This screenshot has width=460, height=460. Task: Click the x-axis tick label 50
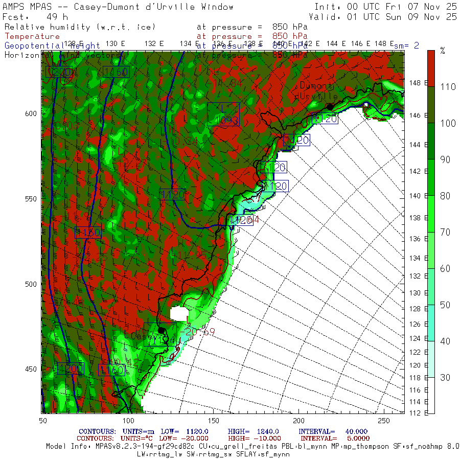pyautogui.click(x=43, y=421)
